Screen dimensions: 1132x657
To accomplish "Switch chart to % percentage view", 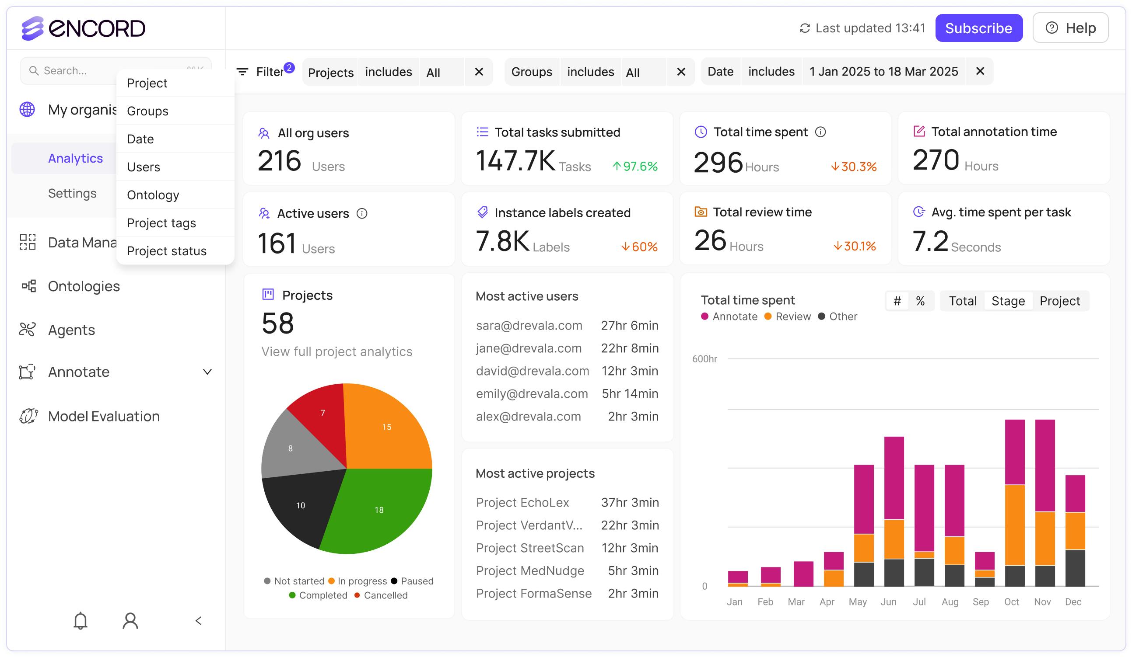I will [x=920, y=301].
